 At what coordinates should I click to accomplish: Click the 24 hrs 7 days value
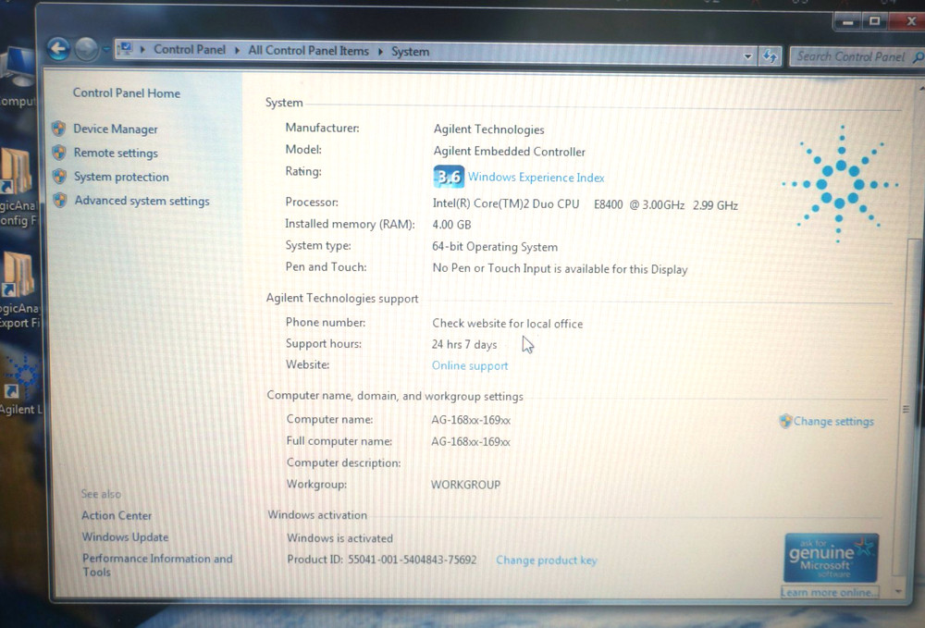[464, 344]
